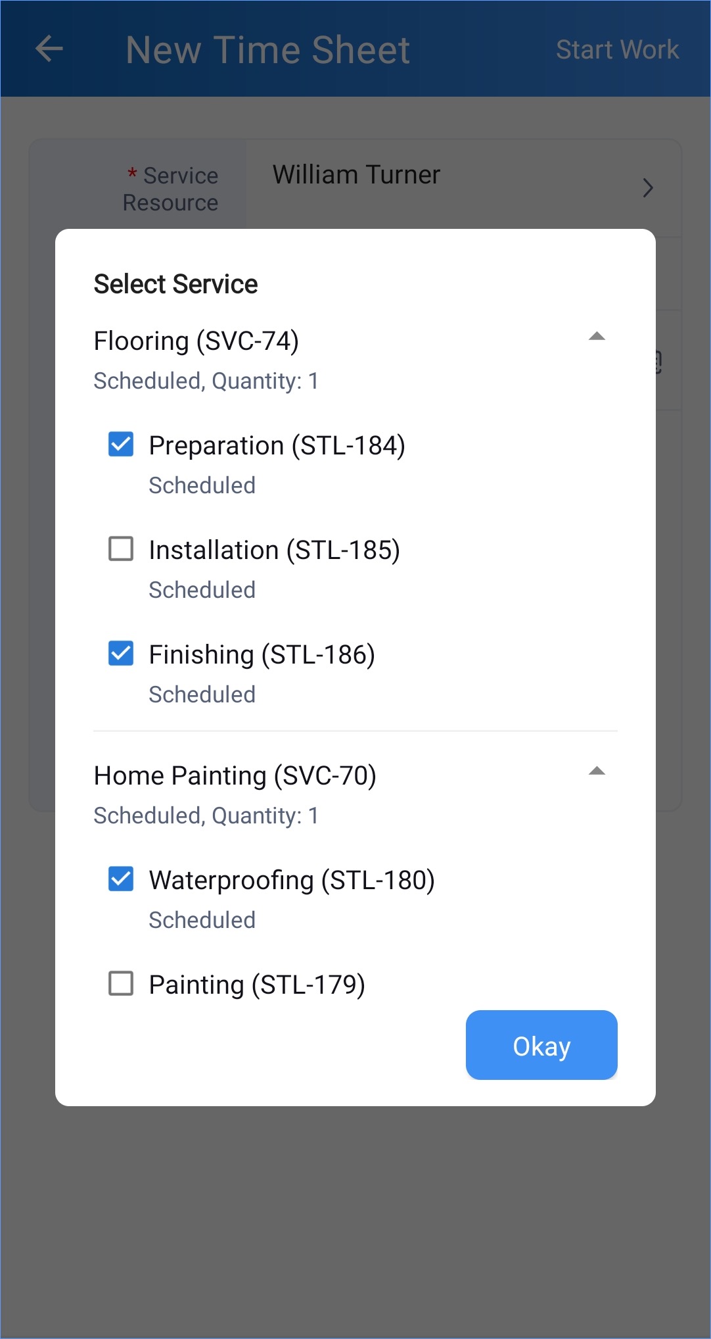Uncheck Finishing (STL-186) checkbox
Screen dimensions: 711x1339
click(121, 653)
